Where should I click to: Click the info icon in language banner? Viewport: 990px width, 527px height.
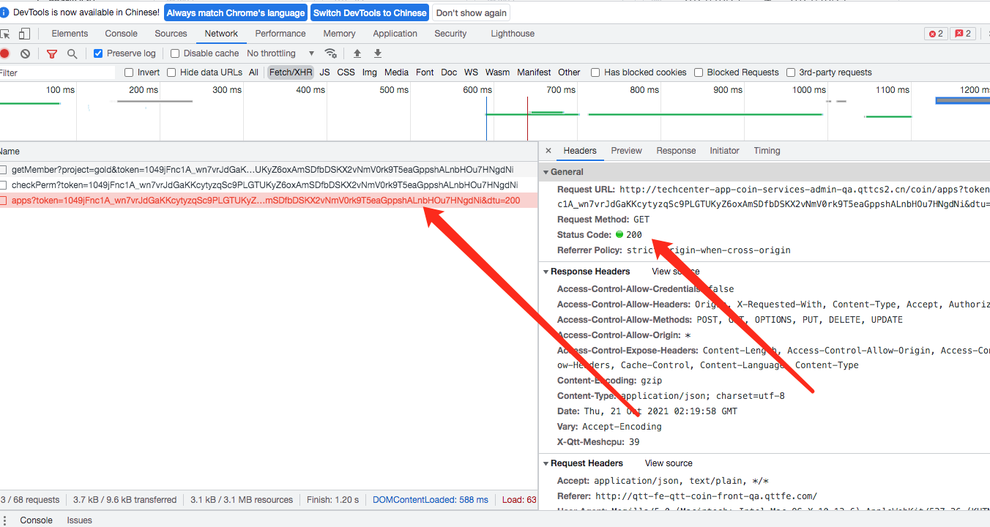point(4,12)
